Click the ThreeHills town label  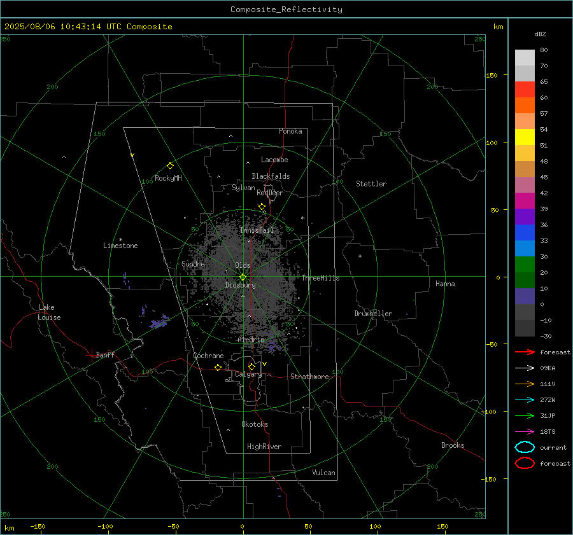(320, 278)
